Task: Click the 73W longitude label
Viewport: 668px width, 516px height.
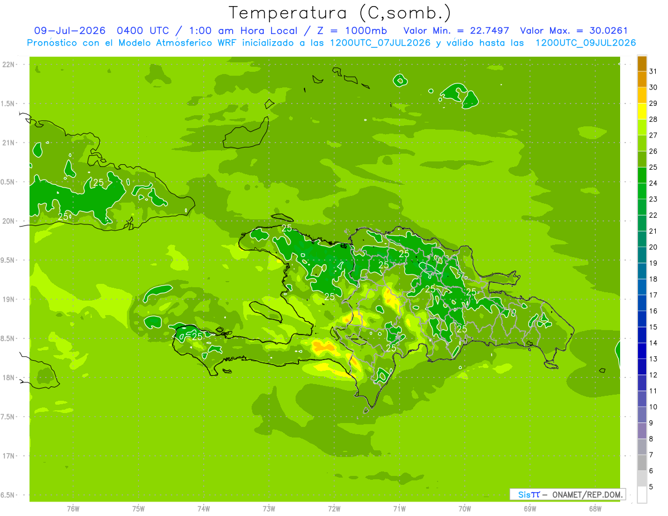Action: 269,509
